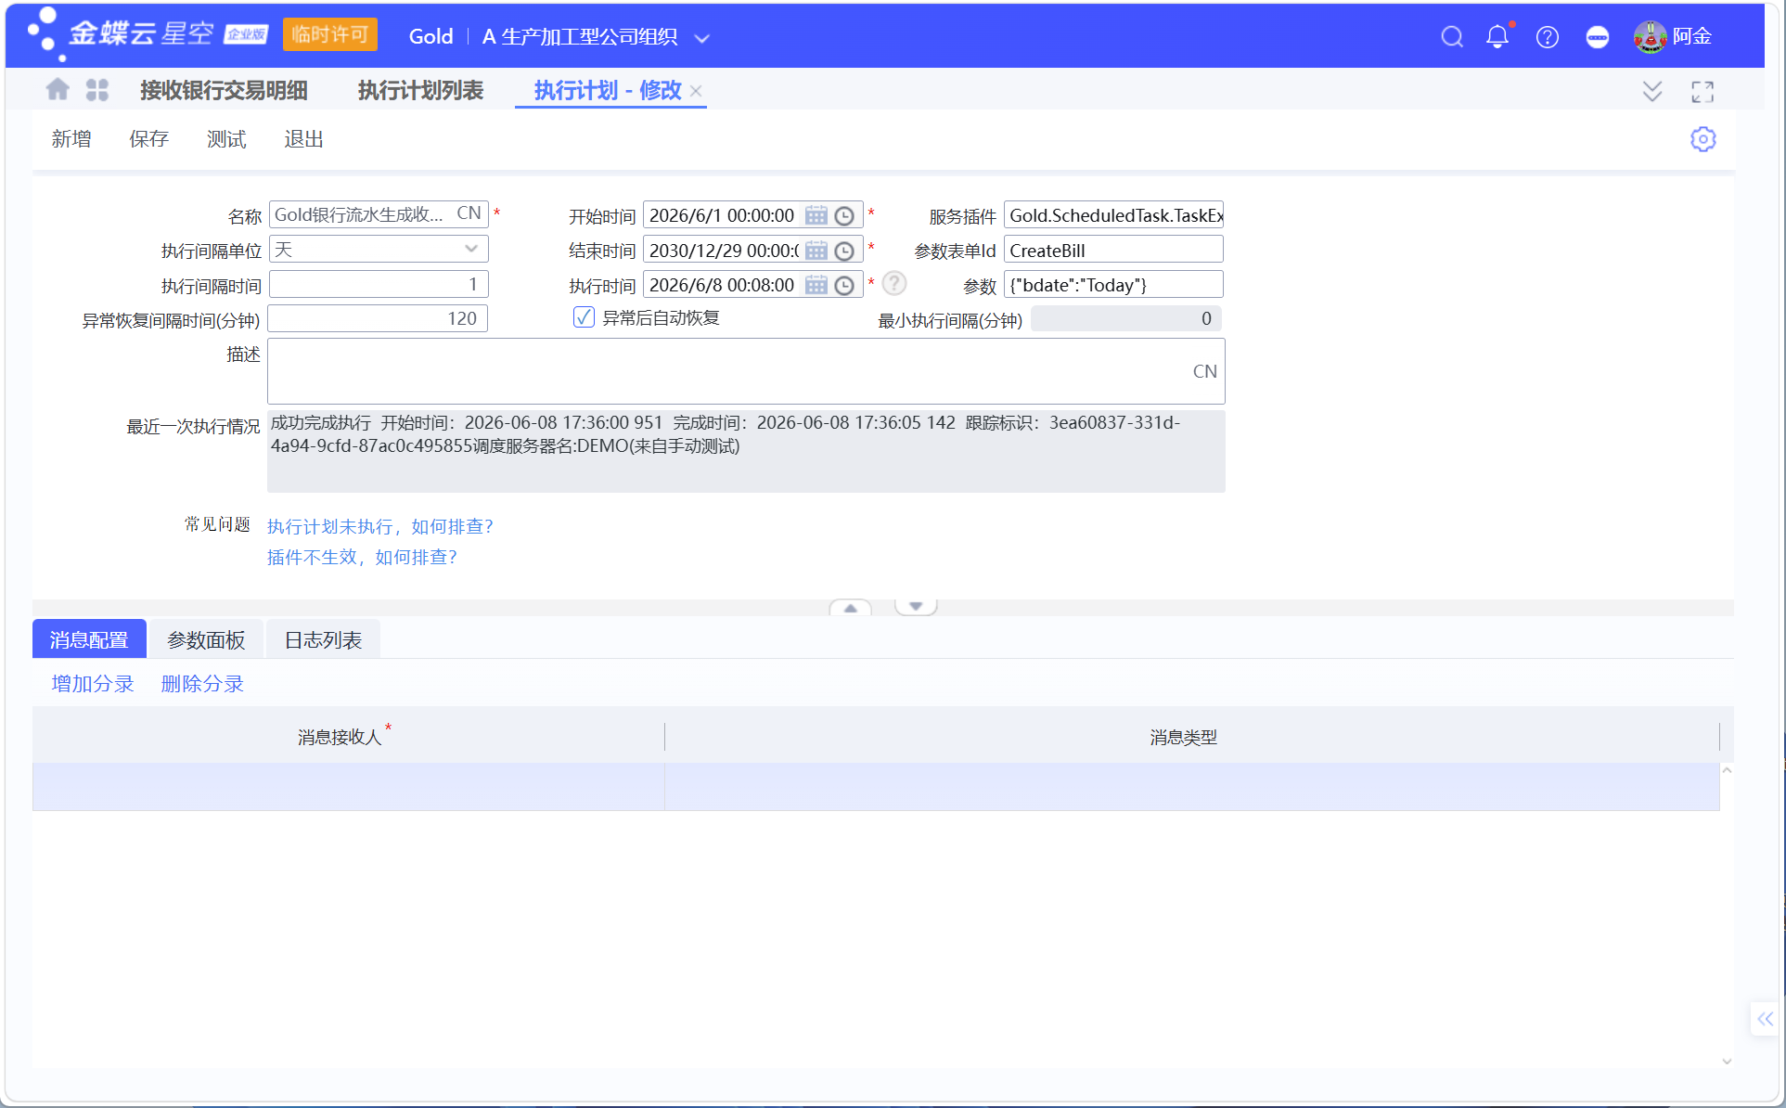Click the 参数 input field
The width and height of the screenshot is (1786, 1108).
(x=1113, y=285)
